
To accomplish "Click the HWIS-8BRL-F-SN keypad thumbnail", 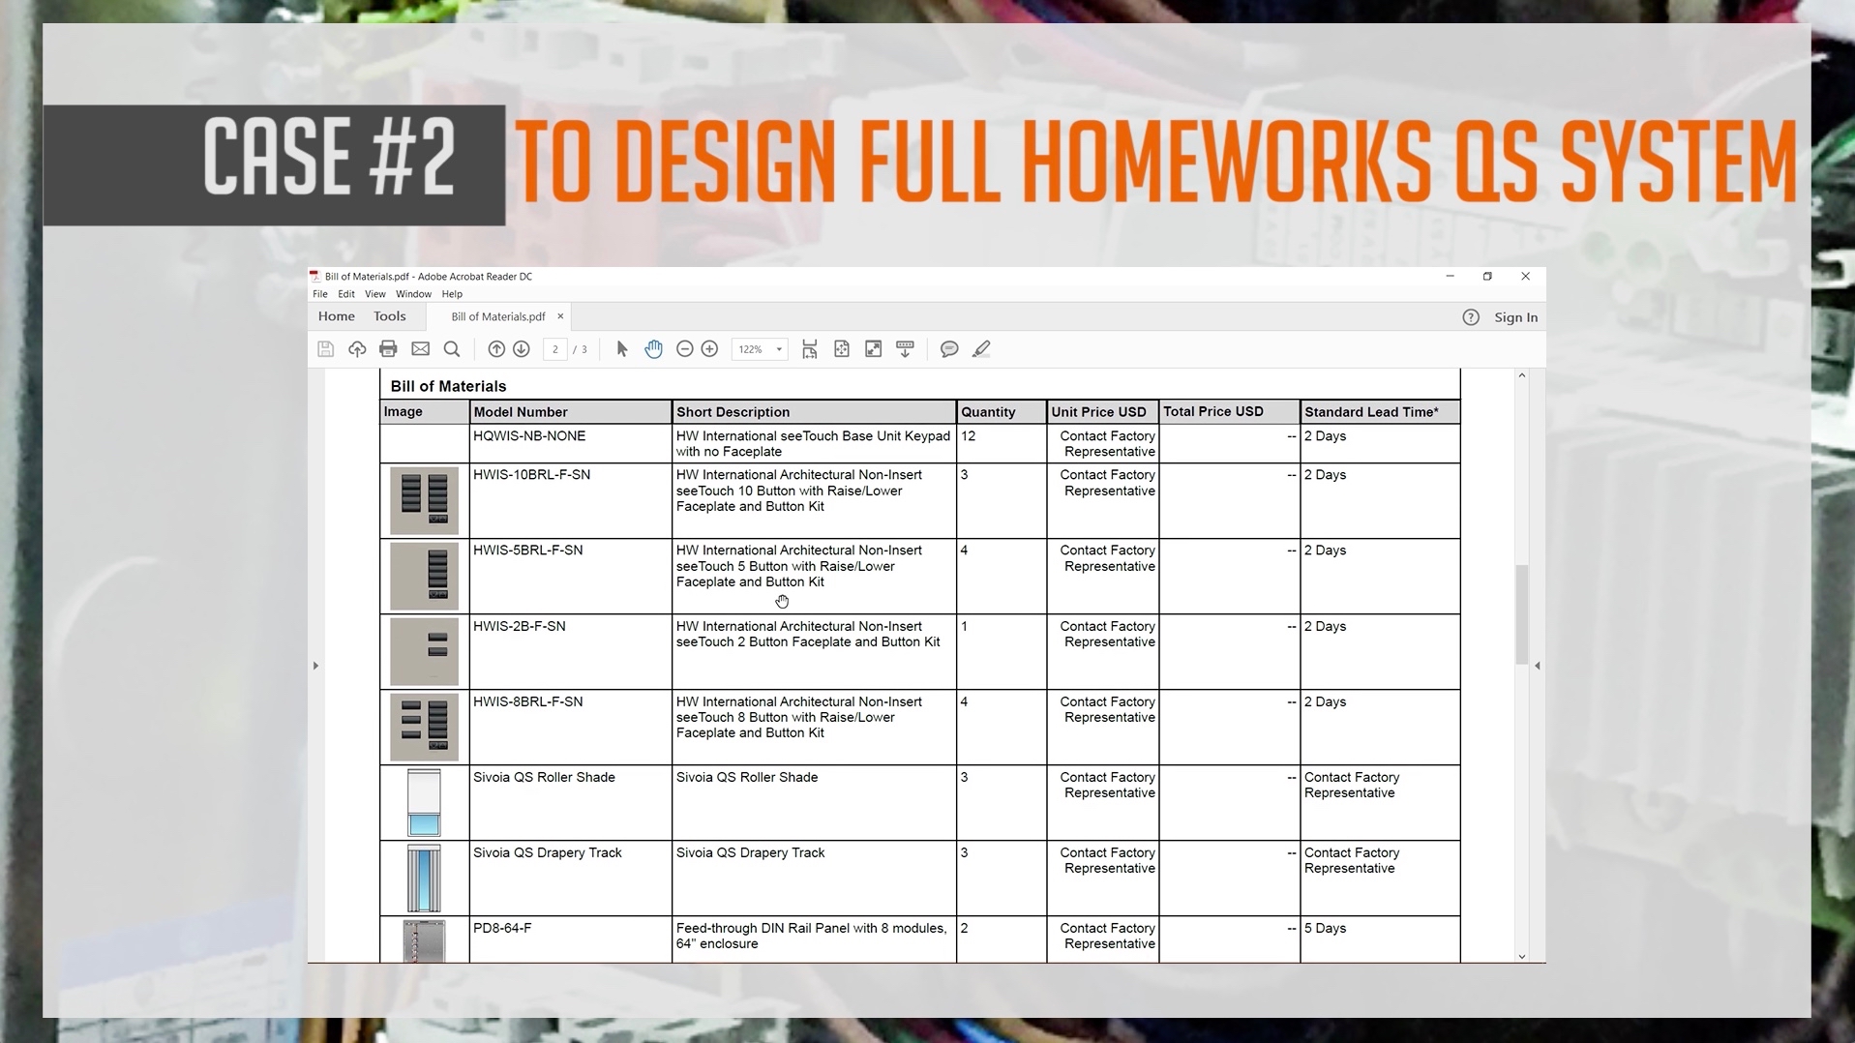I will pos(424,728).
